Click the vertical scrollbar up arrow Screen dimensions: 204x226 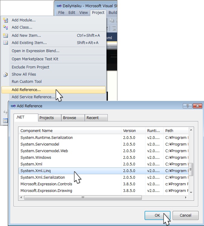pyautogui.click(x=191, y=130)
